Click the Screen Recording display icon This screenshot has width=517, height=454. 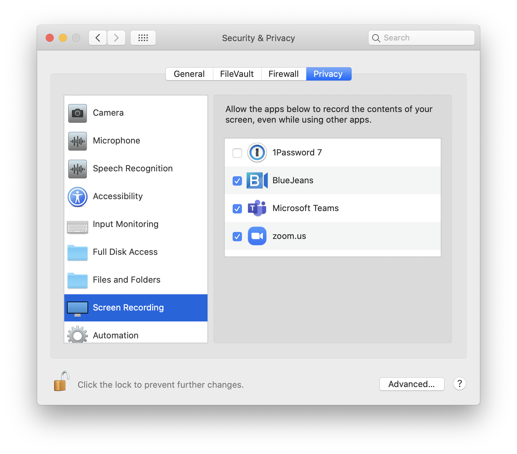click(x=77, y=308)
